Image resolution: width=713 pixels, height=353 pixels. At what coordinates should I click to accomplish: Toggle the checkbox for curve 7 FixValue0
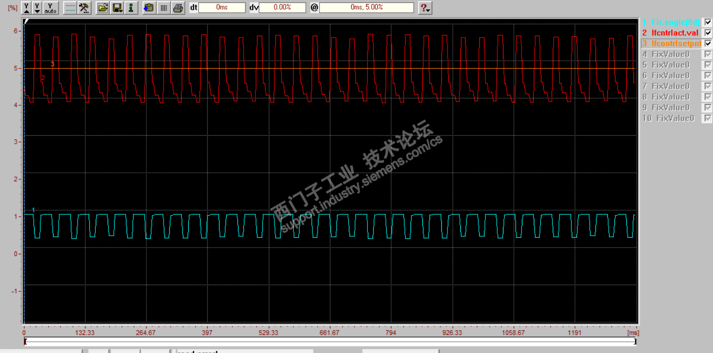pos(708,86)
